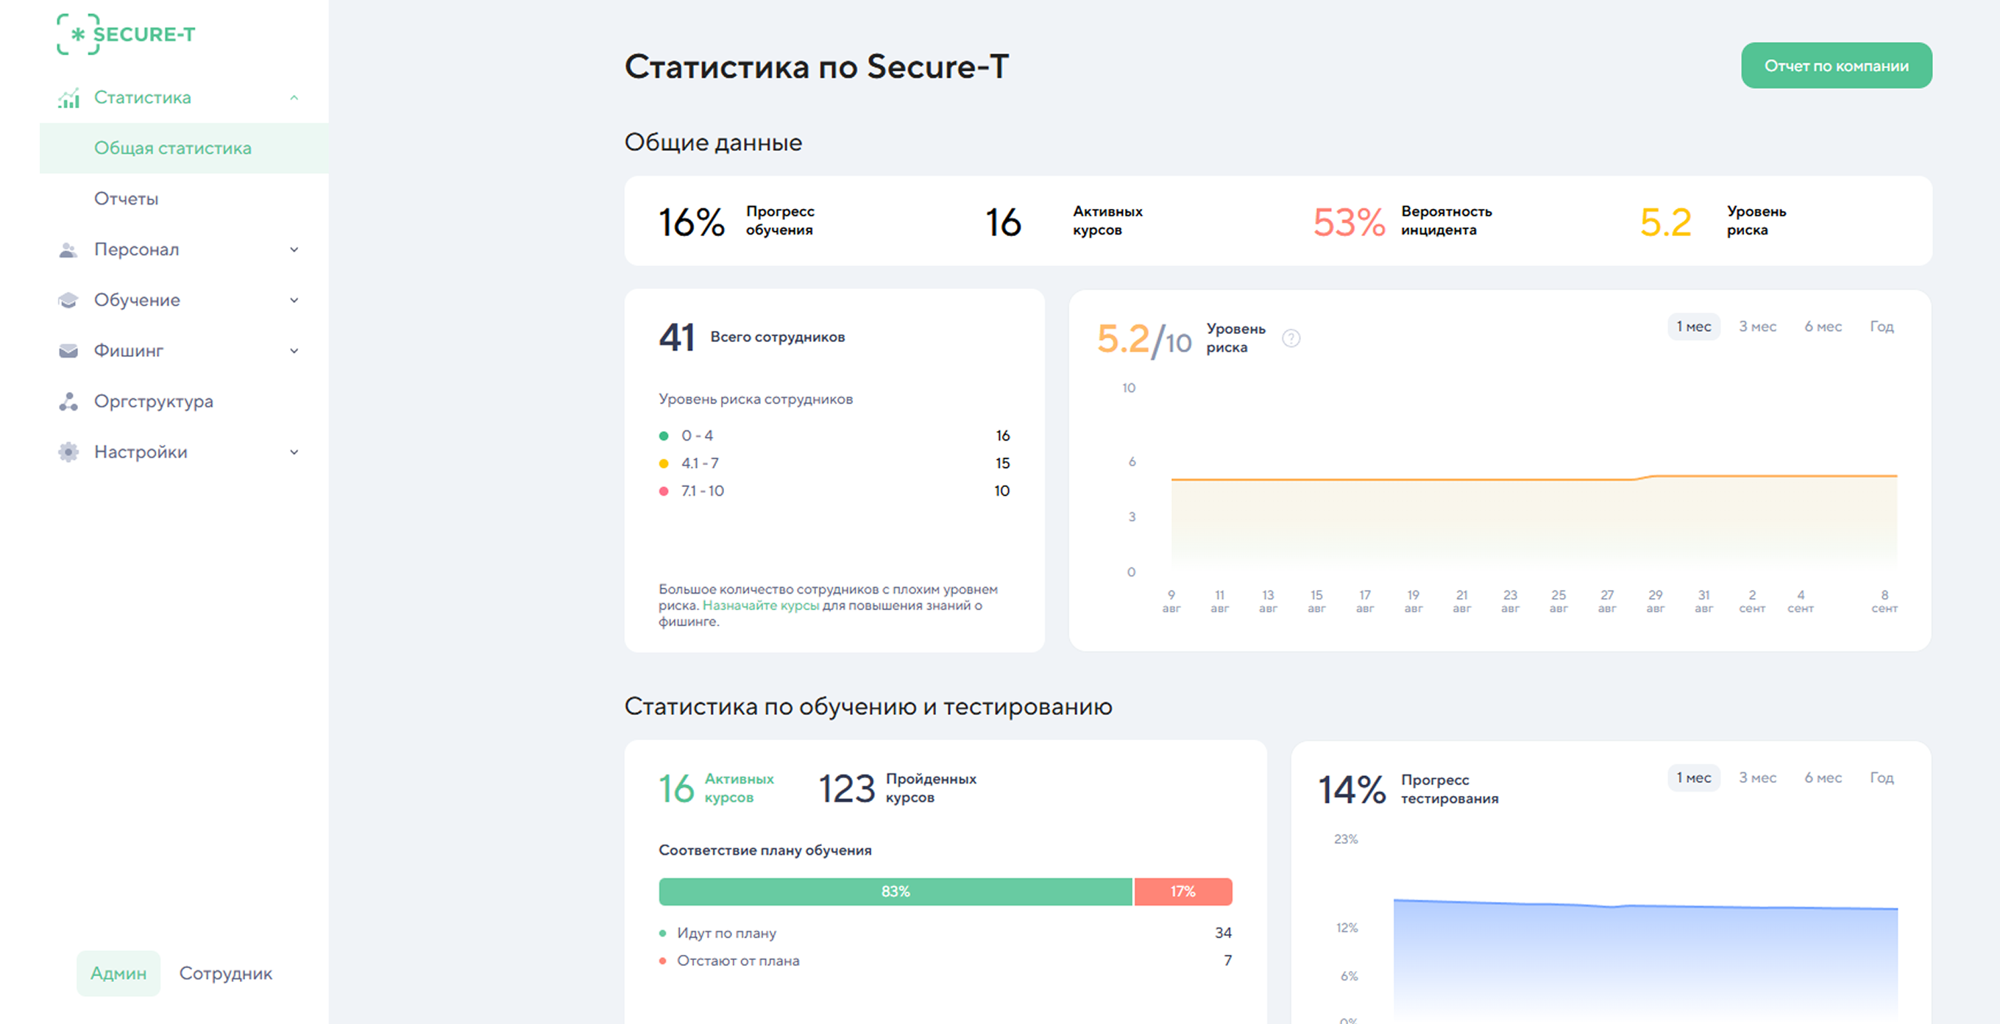Select Год range for Прогресс тестирования

click(1882, 777)
